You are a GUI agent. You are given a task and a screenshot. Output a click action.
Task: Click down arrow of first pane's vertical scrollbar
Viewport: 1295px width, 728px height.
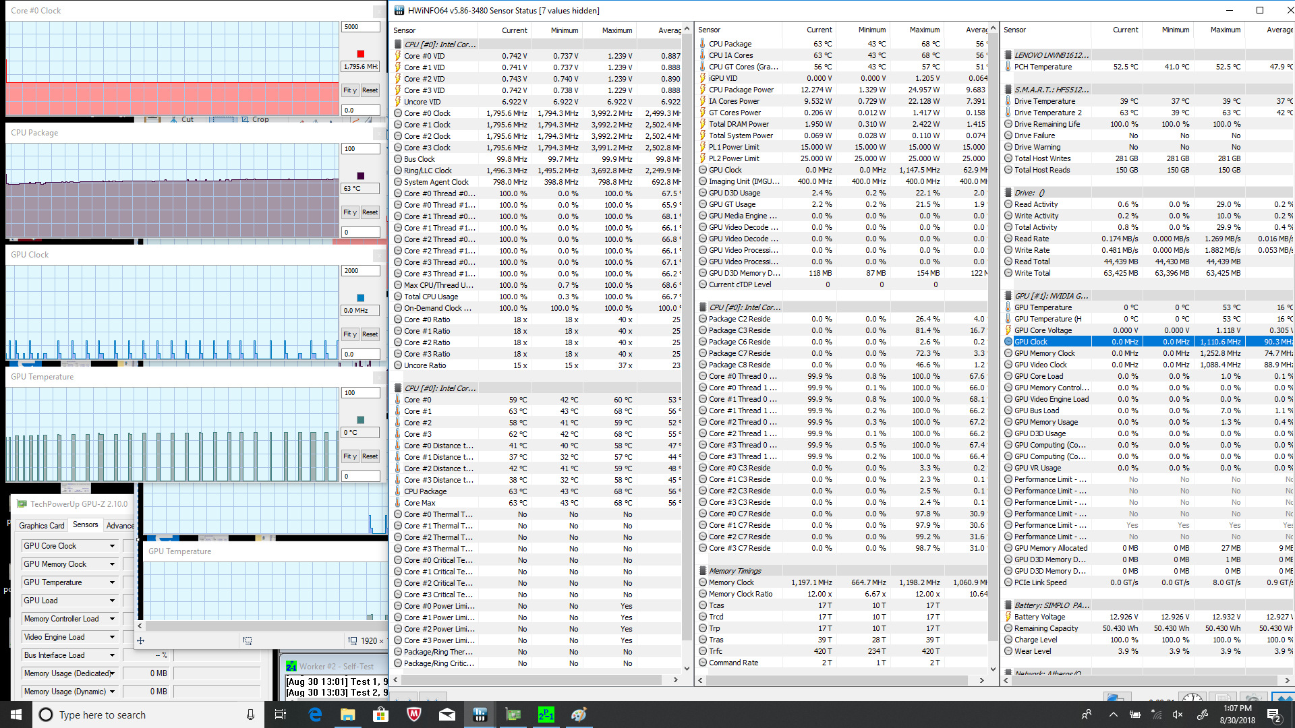click(687, 669)
